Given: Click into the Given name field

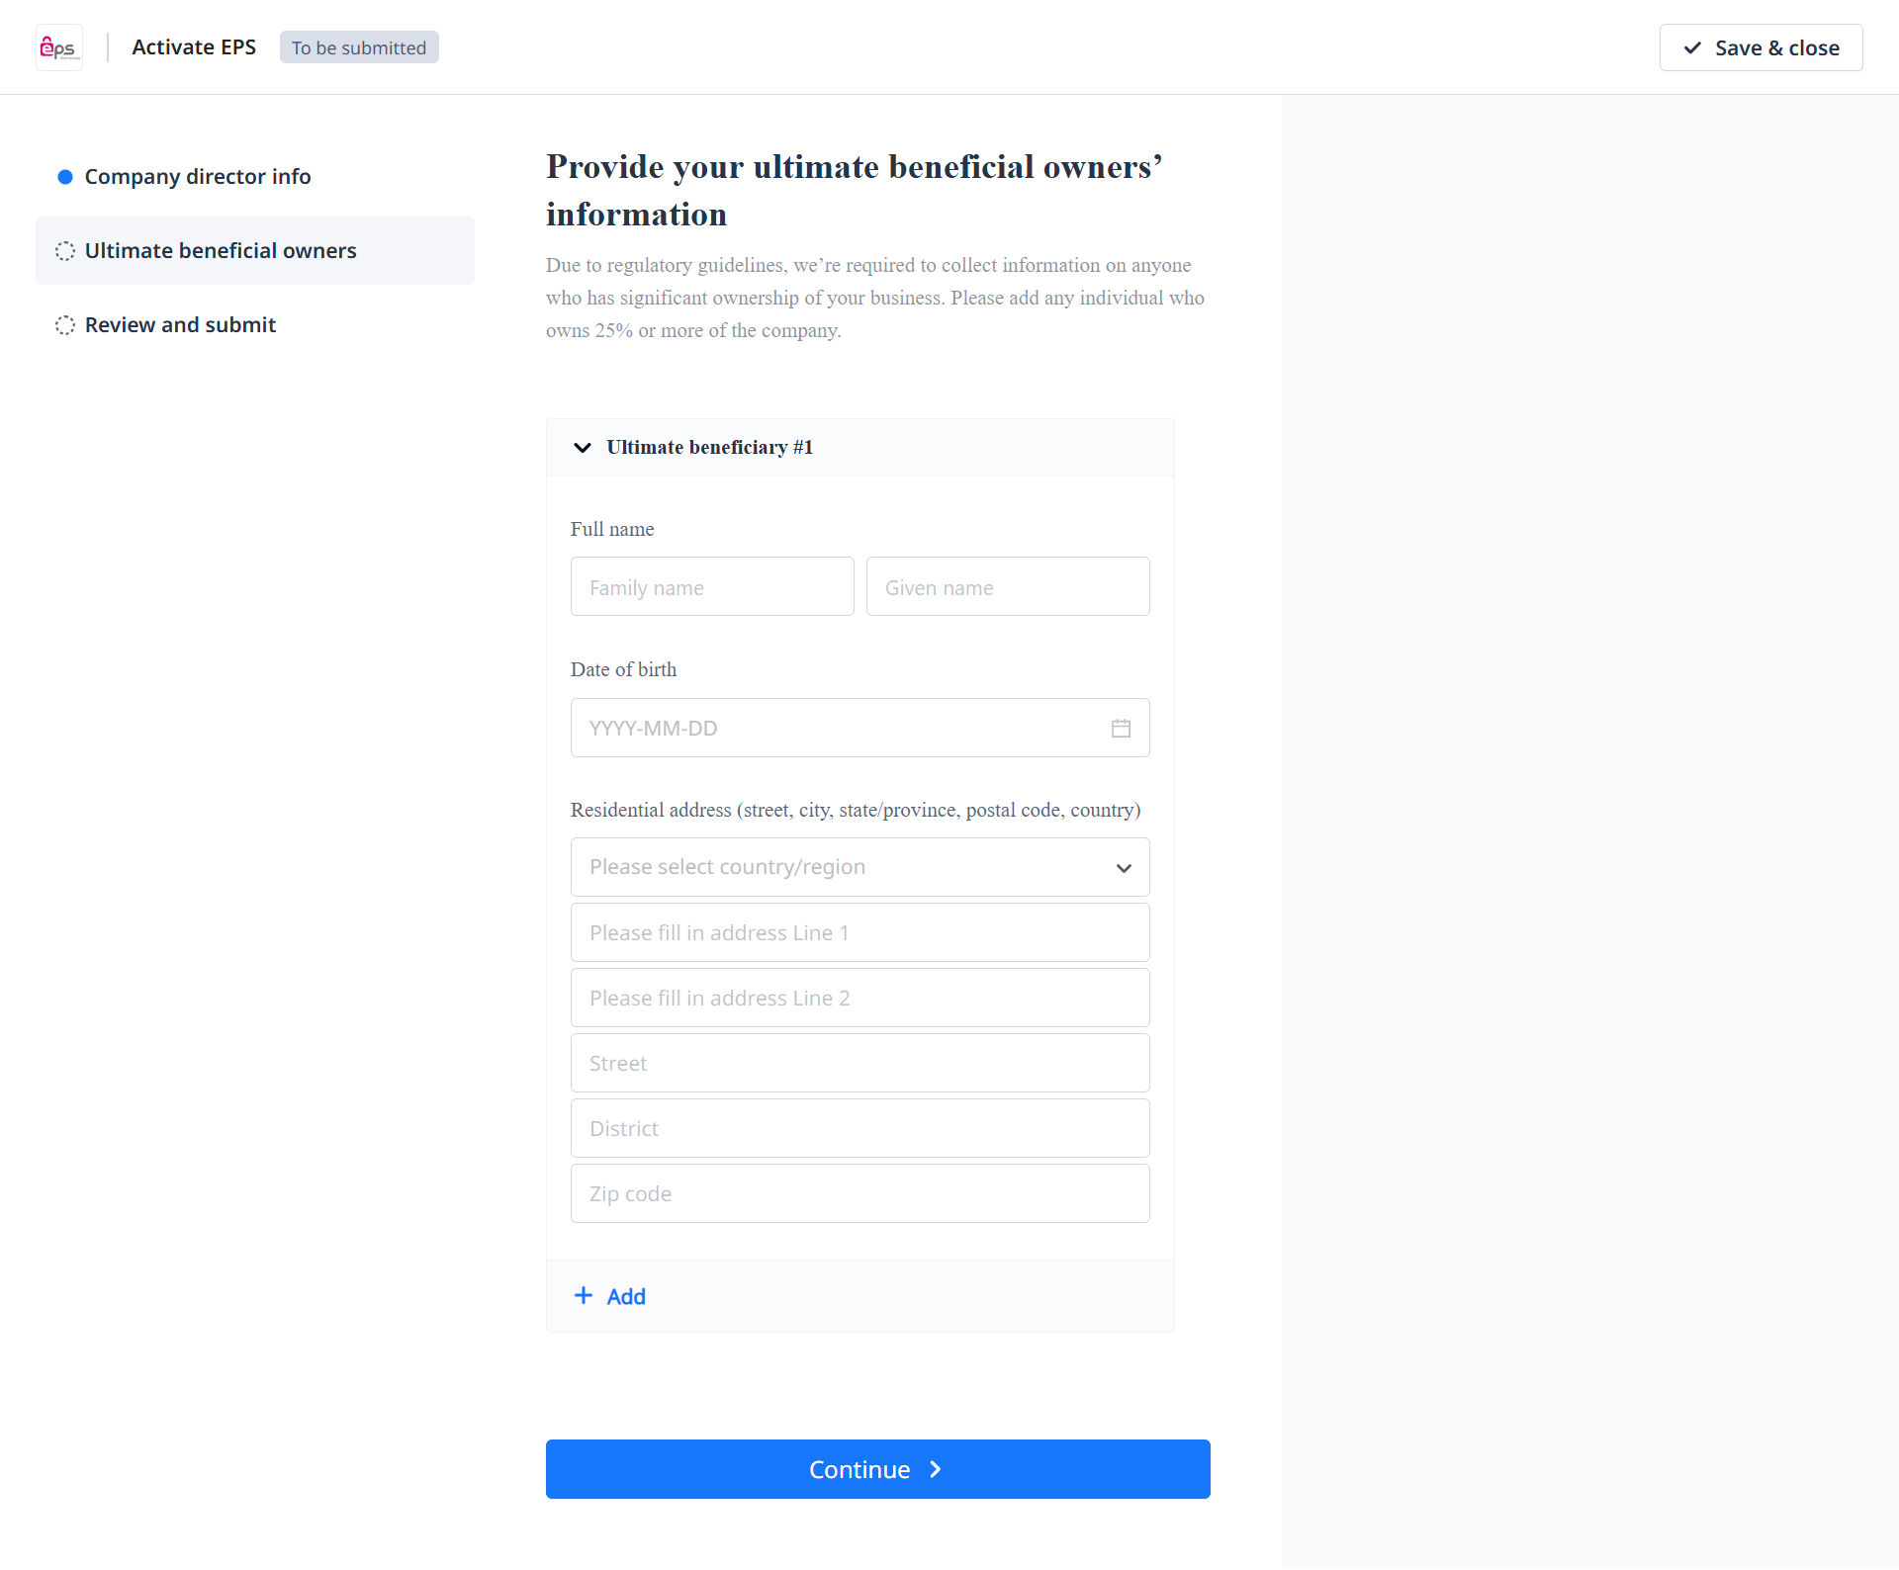Looking at the screenshot, I should point(1007,587).
